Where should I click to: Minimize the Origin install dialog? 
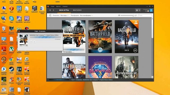(x=59, y=31)
